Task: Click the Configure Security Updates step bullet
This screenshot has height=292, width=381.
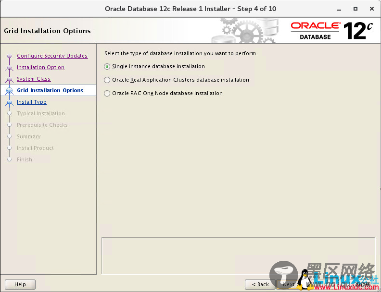Action: [x=10, y=56]
